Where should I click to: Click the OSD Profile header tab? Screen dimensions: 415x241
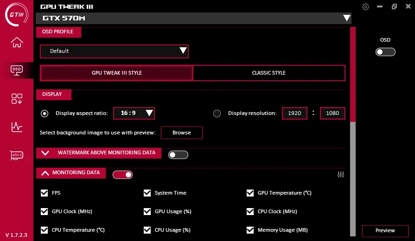(x=58, y=32)
